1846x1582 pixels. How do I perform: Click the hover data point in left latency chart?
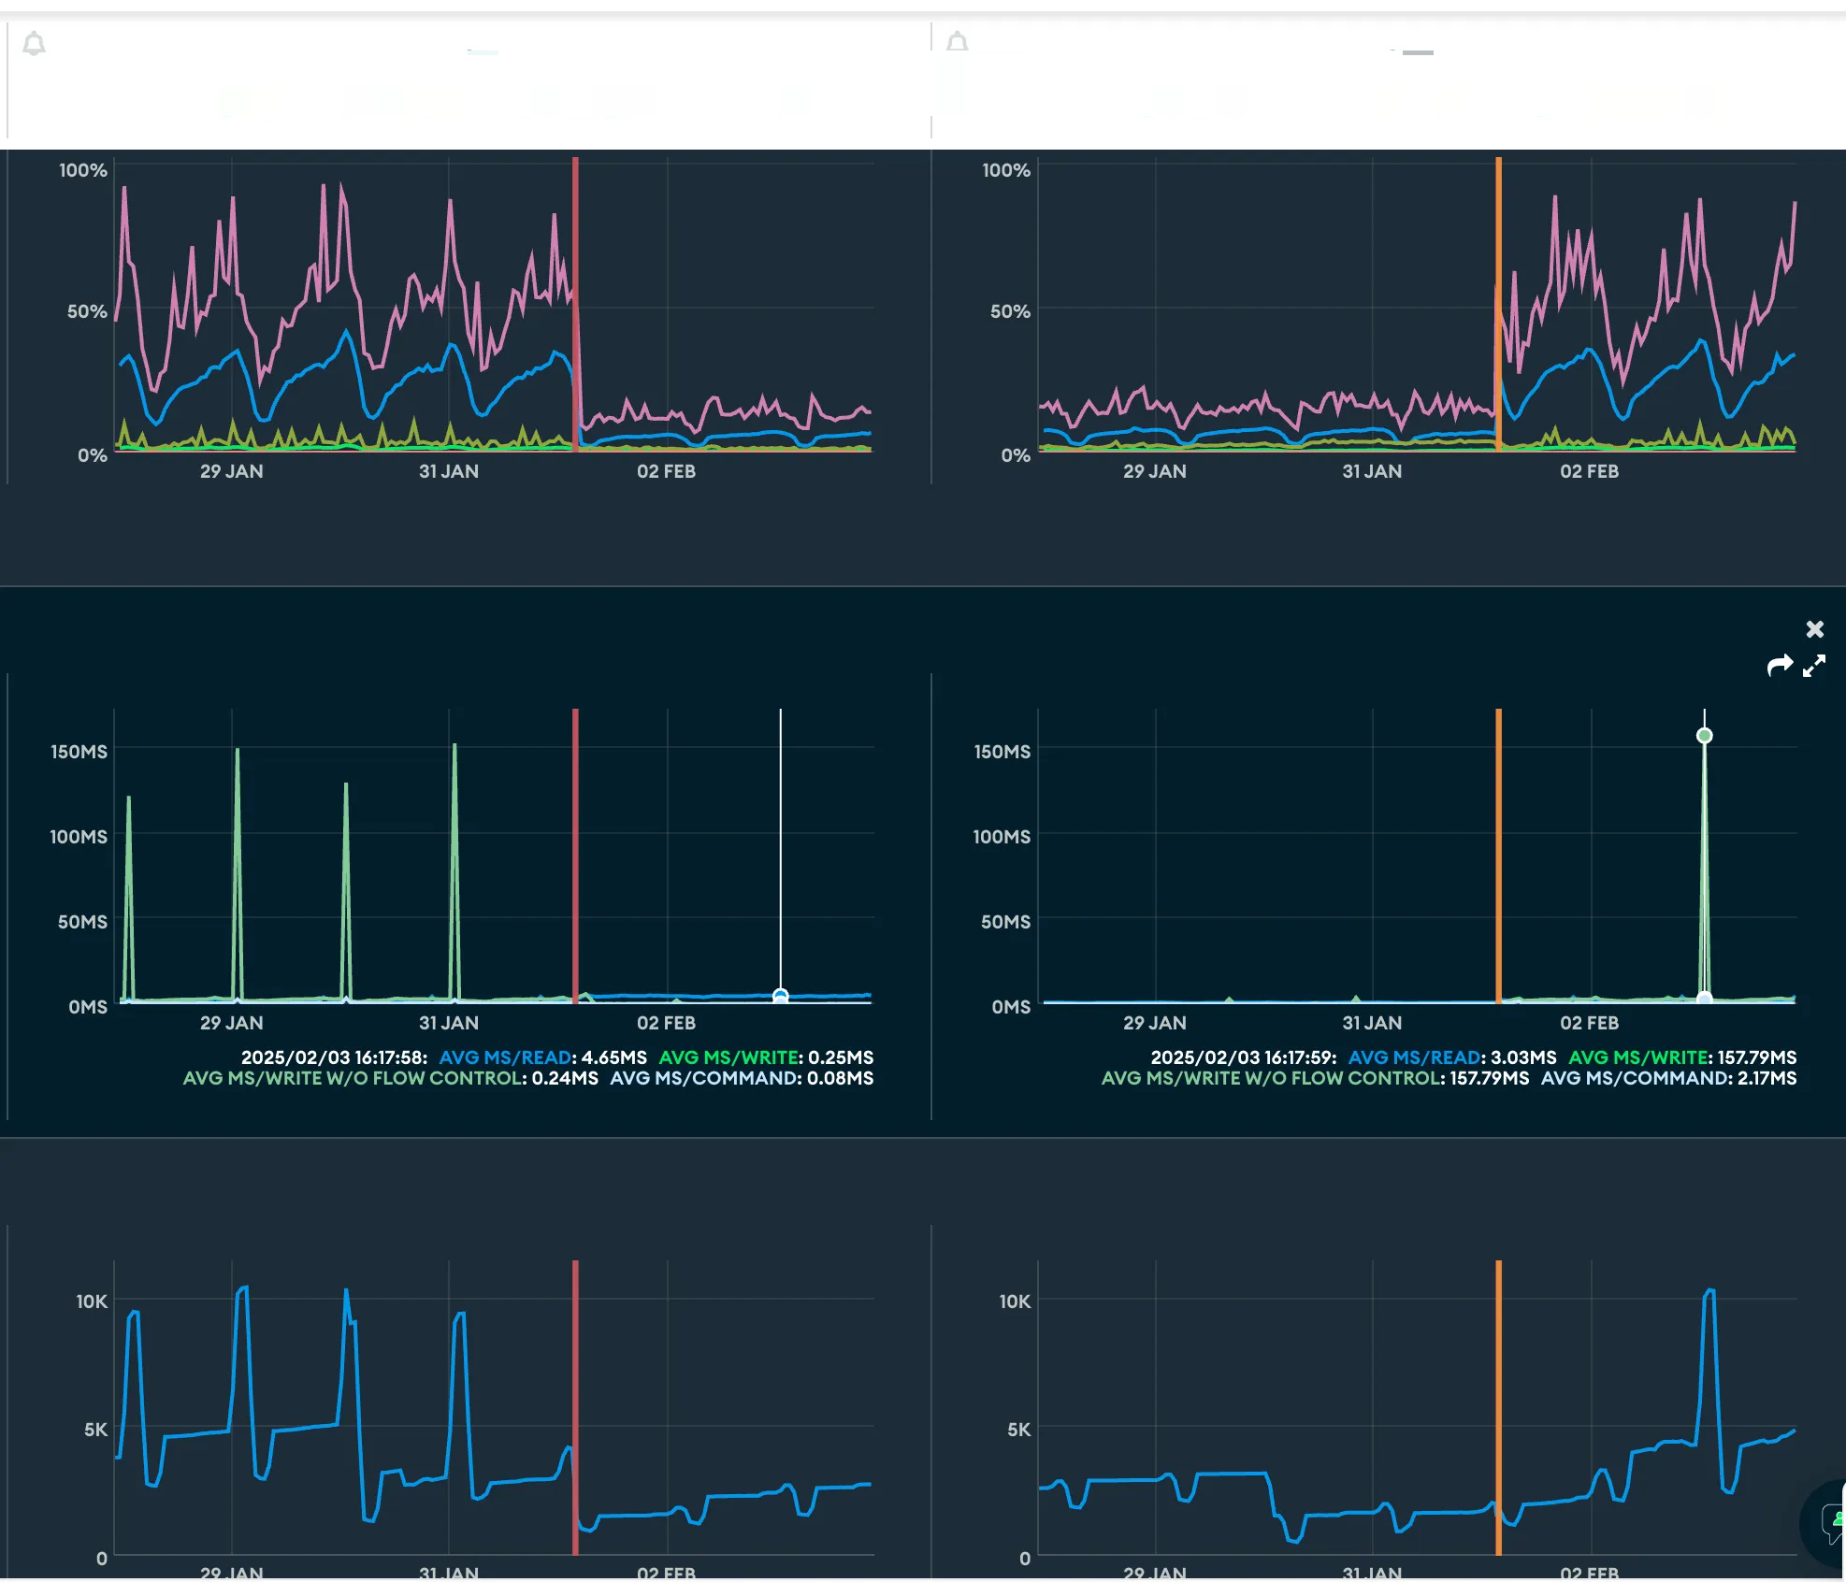(x=781, y=996)
